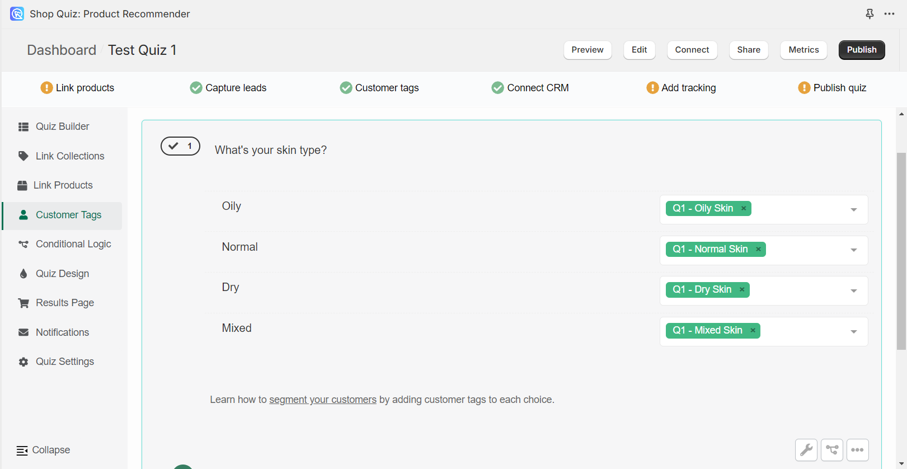Click the vertical scrollbar thumb
Viewport: 907px width, 469px height.
tap(901, 251)
